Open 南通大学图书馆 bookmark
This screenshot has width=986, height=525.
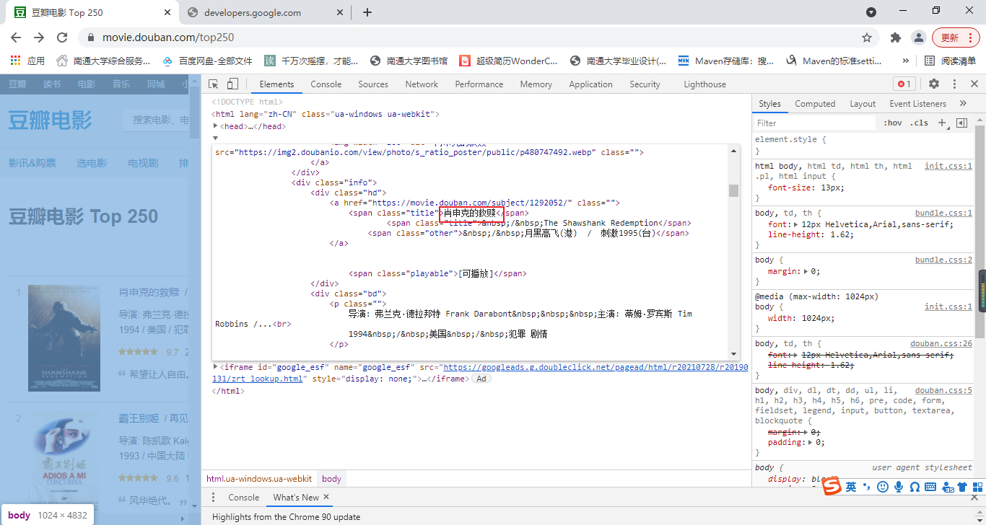click(x=409, y=61)
